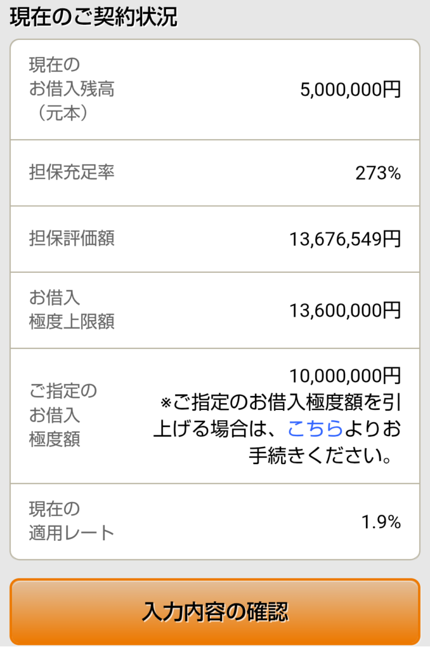
Task: Select the 13,600,000円 value
Action: click(x=345, y=310)
